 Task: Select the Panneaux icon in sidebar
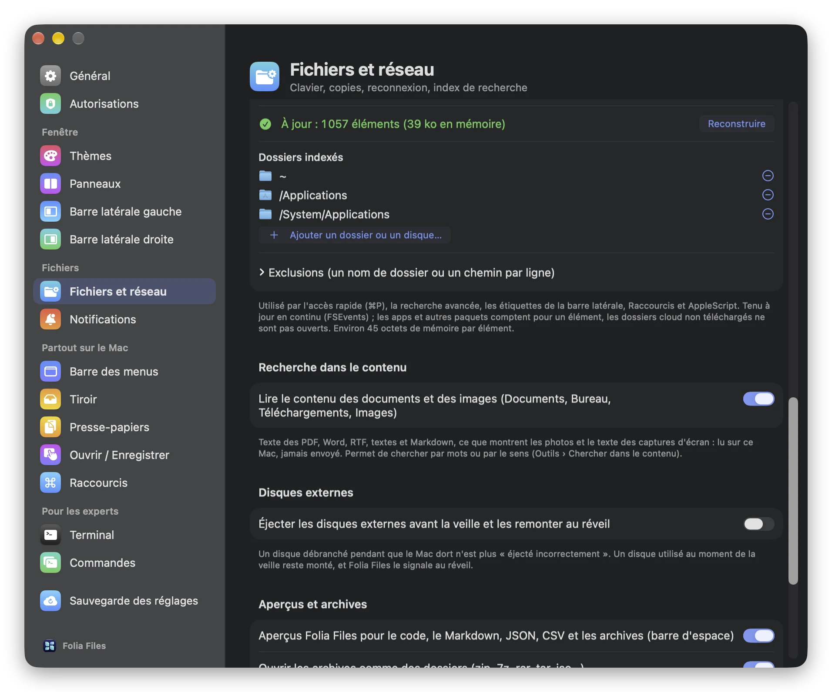click(50, 184)
